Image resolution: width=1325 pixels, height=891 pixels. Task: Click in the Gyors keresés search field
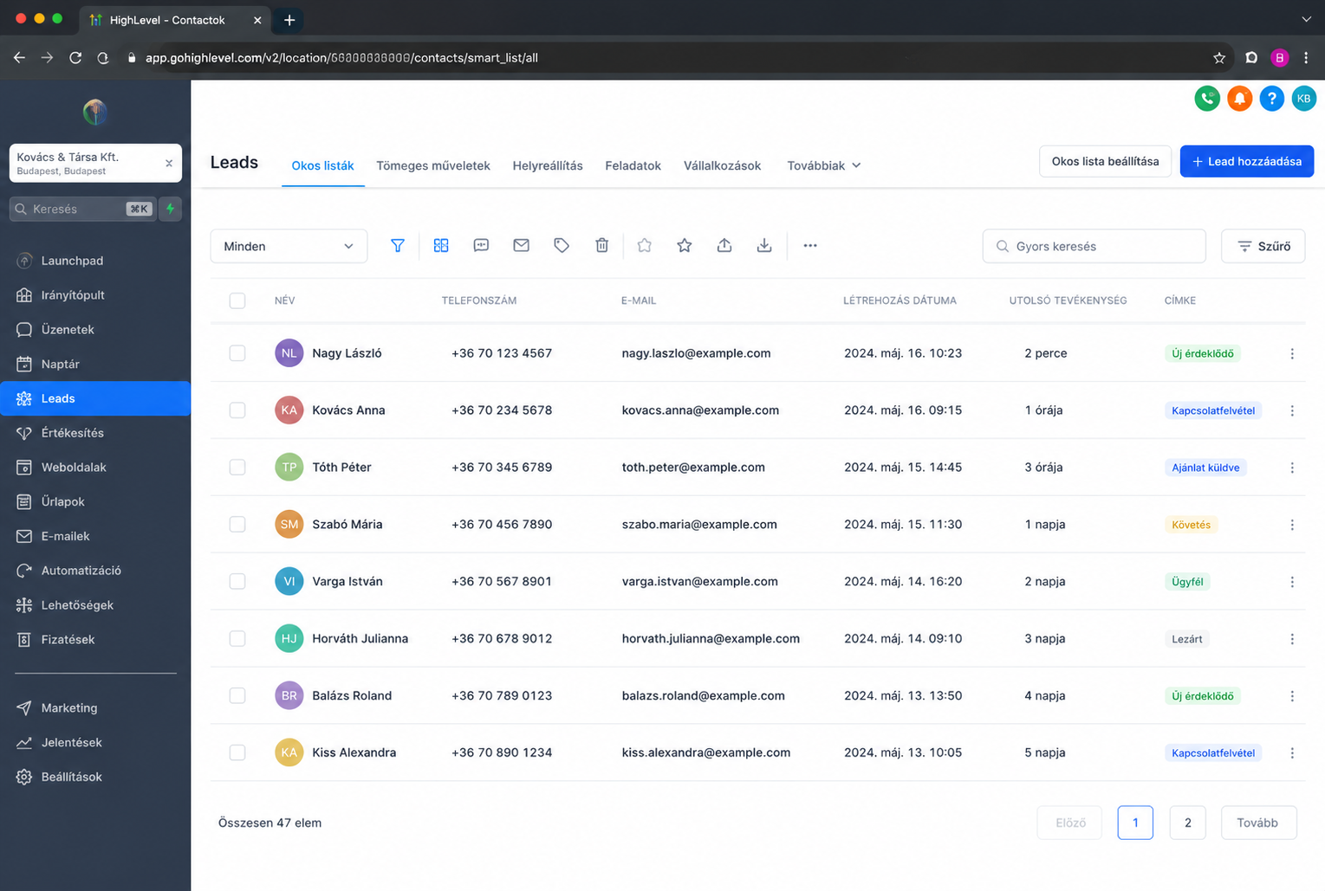tap(1094, 246)
